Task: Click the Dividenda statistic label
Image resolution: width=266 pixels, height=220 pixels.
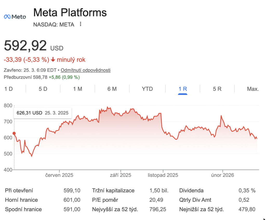Action: pos(191,191)
